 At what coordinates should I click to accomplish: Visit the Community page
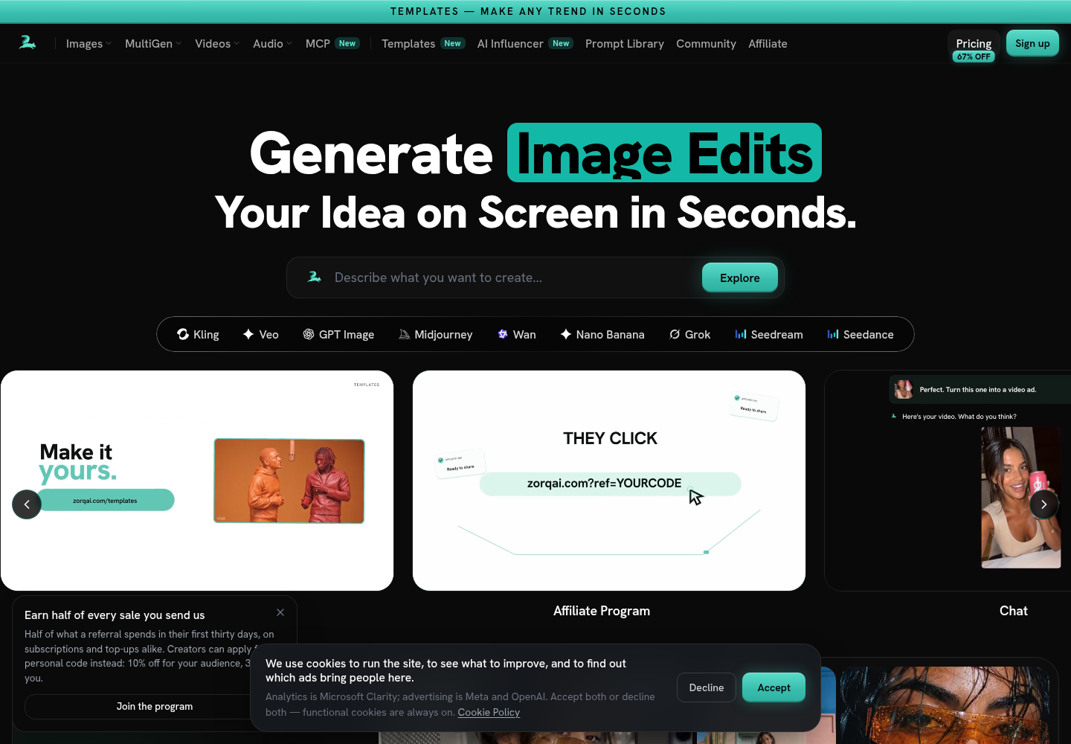pyautogui.click(x=706, y=44)
